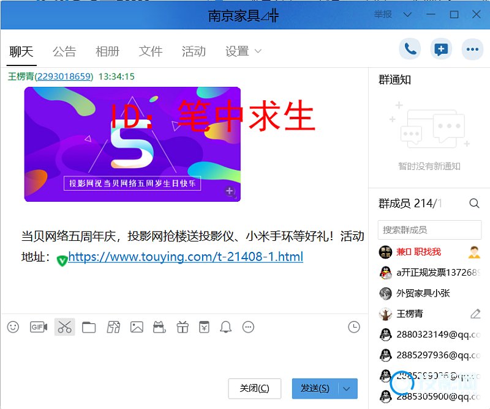Click the folder icon to send file
This screenshot has height=409, width=490.
click(x=89, y=327)
